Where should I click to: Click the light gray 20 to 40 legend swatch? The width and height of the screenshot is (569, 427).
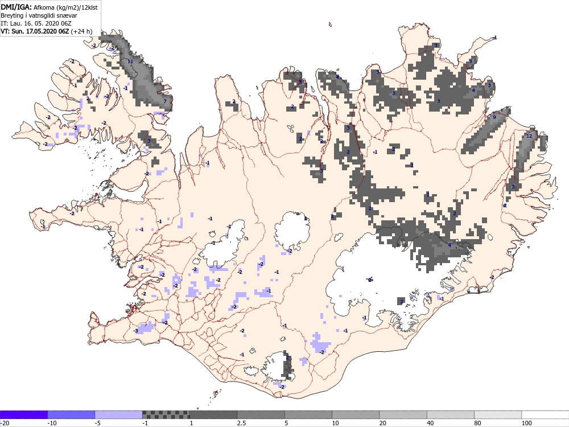pyautogui.click(x=403, y=414)
